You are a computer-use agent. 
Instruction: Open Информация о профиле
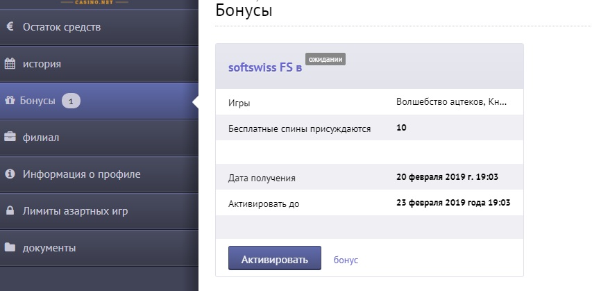[x=81, y=174]
